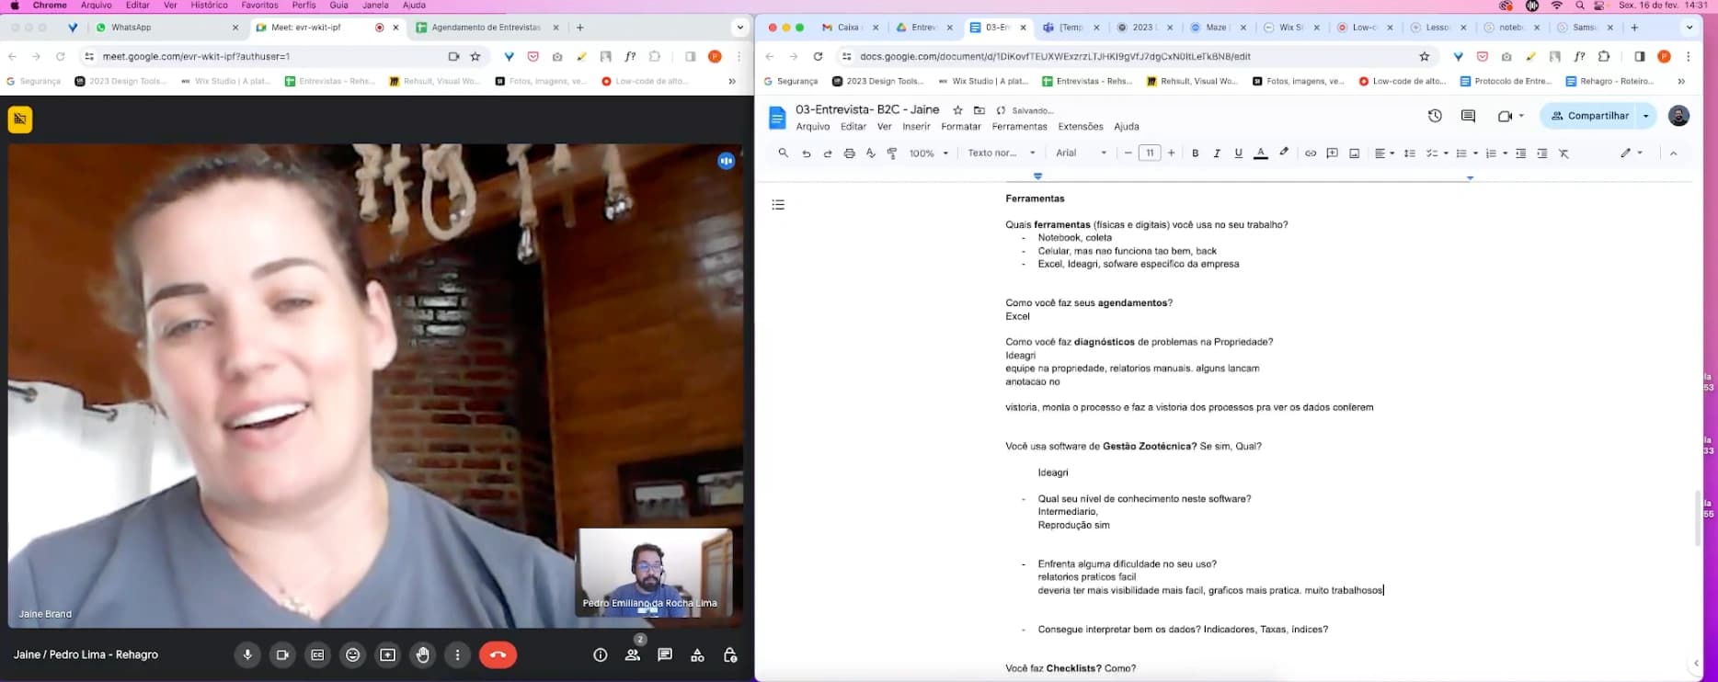Open the Arquivo menu in Docs
This screenshot has height=682, width=1718.
click(x=812, y=127)
